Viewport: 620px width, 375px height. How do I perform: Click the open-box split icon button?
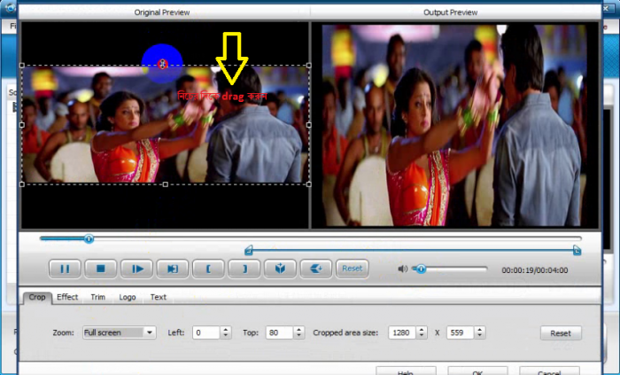click(x=280, y=269)
